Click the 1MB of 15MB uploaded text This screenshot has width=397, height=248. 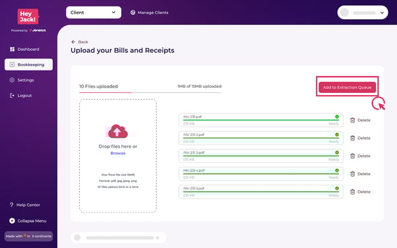click(200, 86)
